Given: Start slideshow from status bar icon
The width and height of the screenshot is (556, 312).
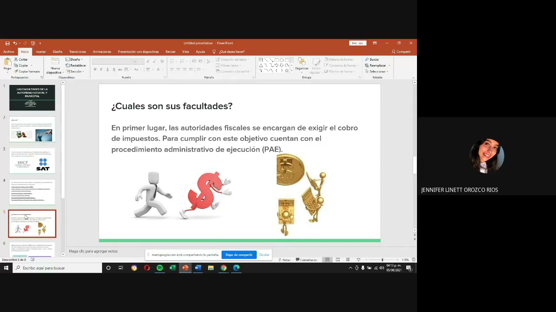Looking at the screenshot, I should [358, 260].
